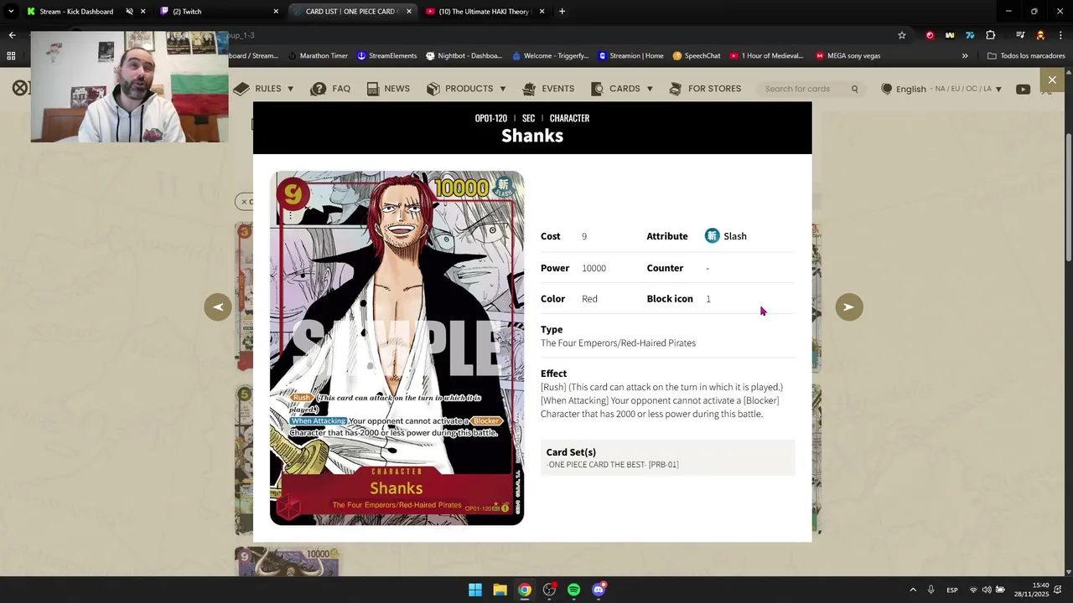Close the Twitch tab
1073x603 pixels.
coord(276,12)
